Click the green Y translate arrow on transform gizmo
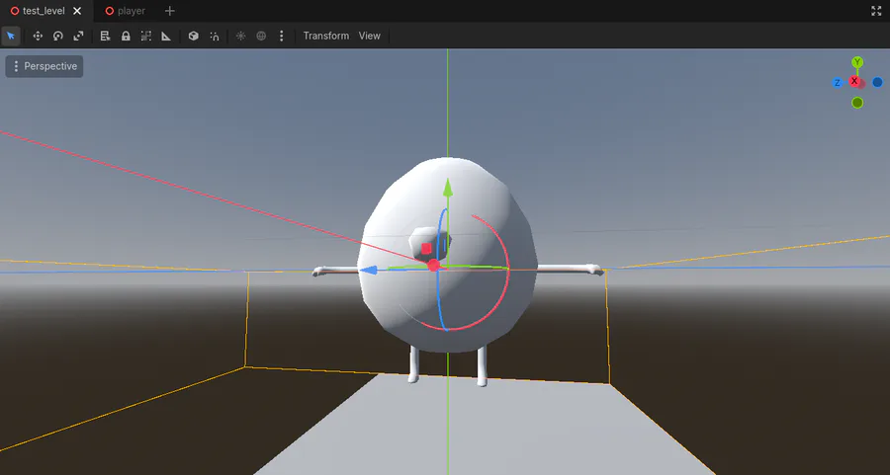This screenshot has width=890, height=475. coord(448,188)
